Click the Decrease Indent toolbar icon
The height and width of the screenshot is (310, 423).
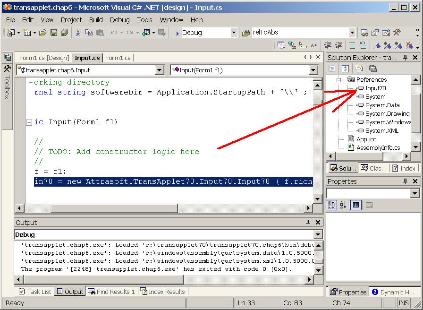click(x=328, y=45)
